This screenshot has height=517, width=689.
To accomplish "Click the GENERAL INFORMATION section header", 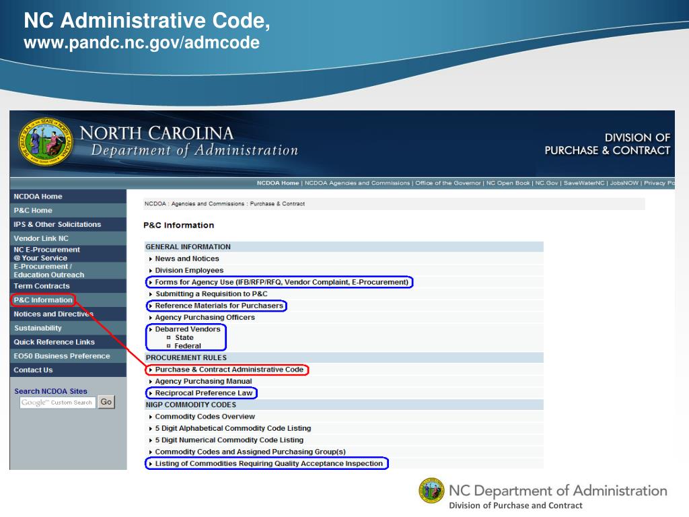I will (188, 247).
